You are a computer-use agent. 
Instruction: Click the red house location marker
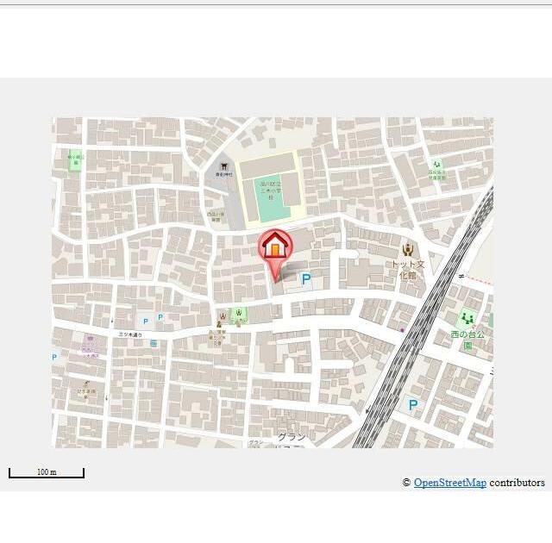[x=275, y=247]
